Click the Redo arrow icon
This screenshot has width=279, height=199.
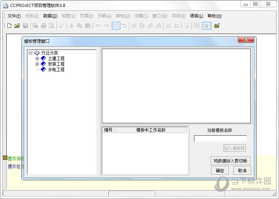pyautogui.click(x=106, y=26)
